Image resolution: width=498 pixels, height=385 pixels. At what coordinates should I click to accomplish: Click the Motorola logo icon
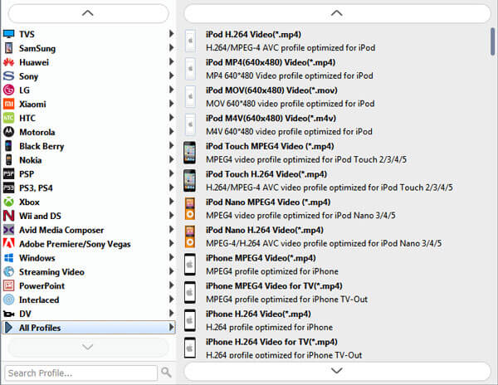8,132
